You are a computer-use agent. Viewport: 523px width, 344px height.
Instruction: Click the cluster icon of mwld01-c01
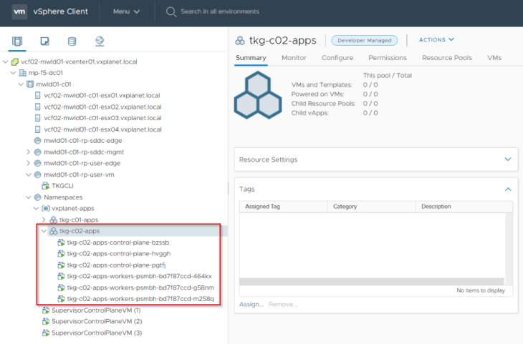(30, 84)
